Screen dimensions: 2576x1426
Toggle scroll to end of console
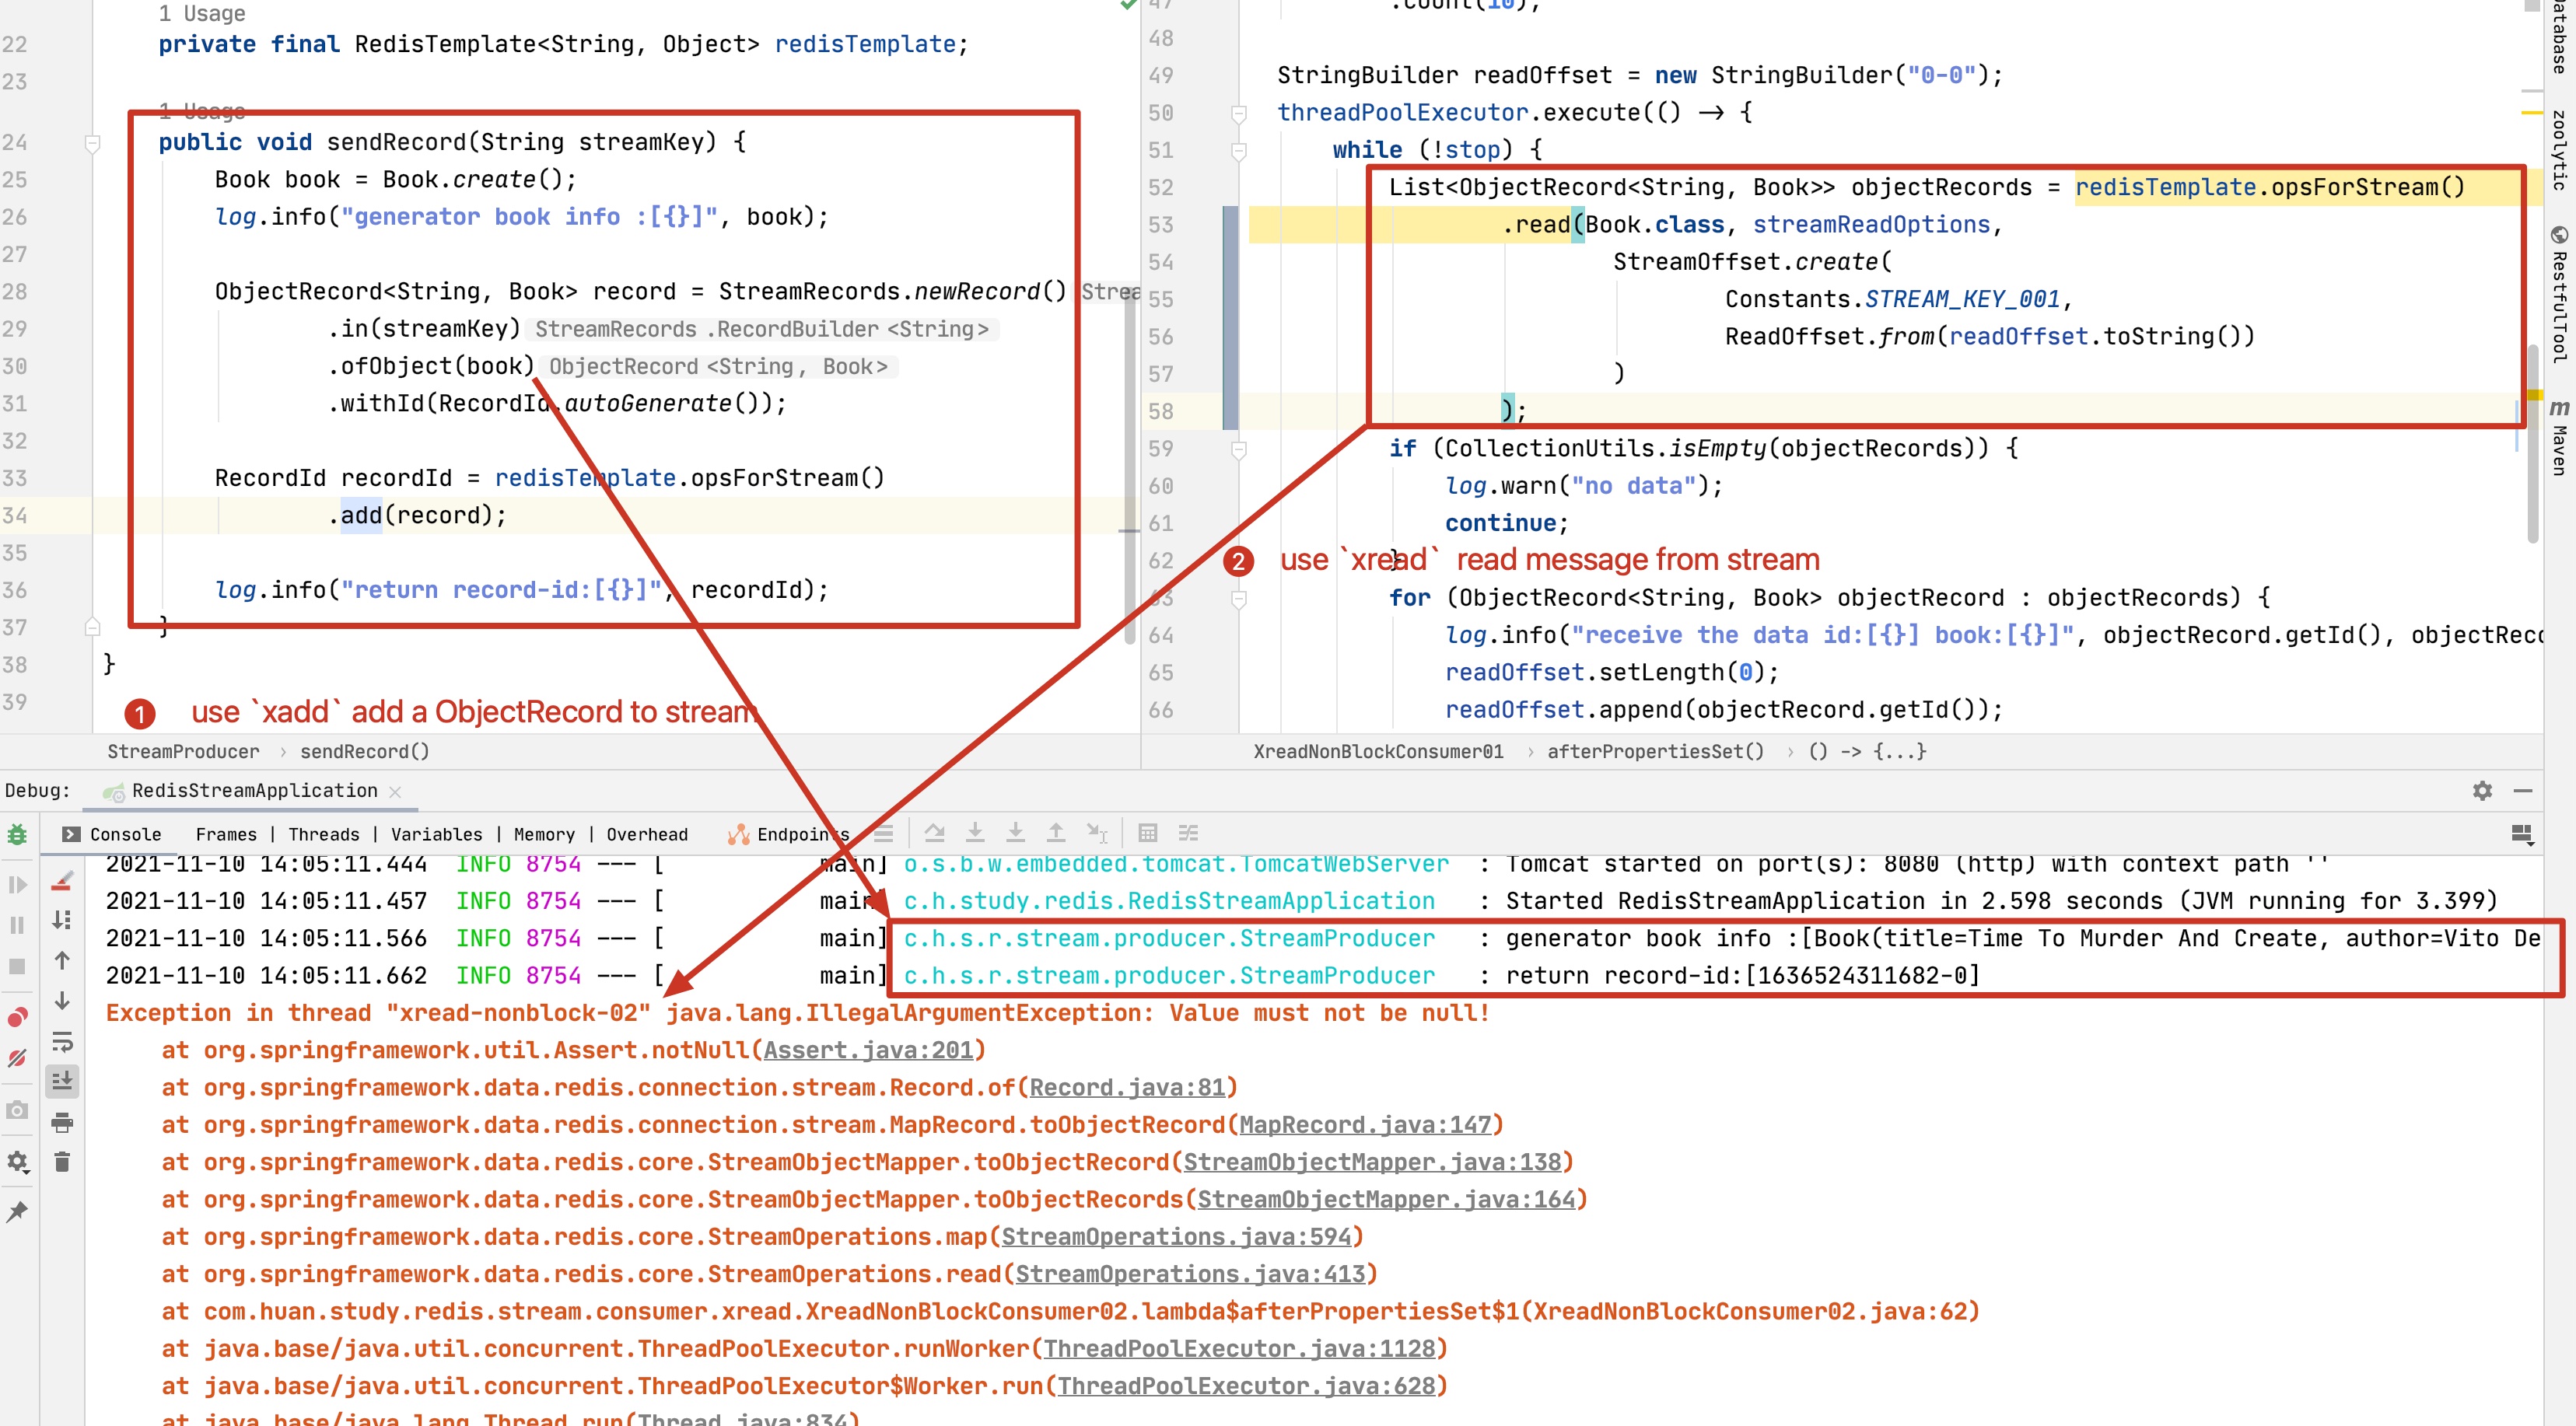(62, 1080)
